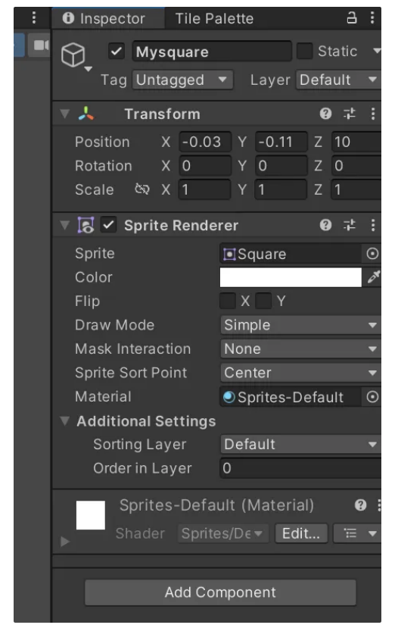Screen dimensions: 398x628
Task: Toggle Mysquare active checkbox
Action: (x=117, y=52)
